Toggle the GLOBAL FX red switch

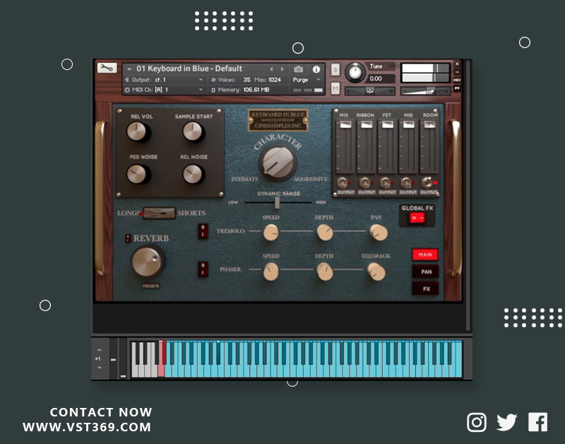coord(417,218)
